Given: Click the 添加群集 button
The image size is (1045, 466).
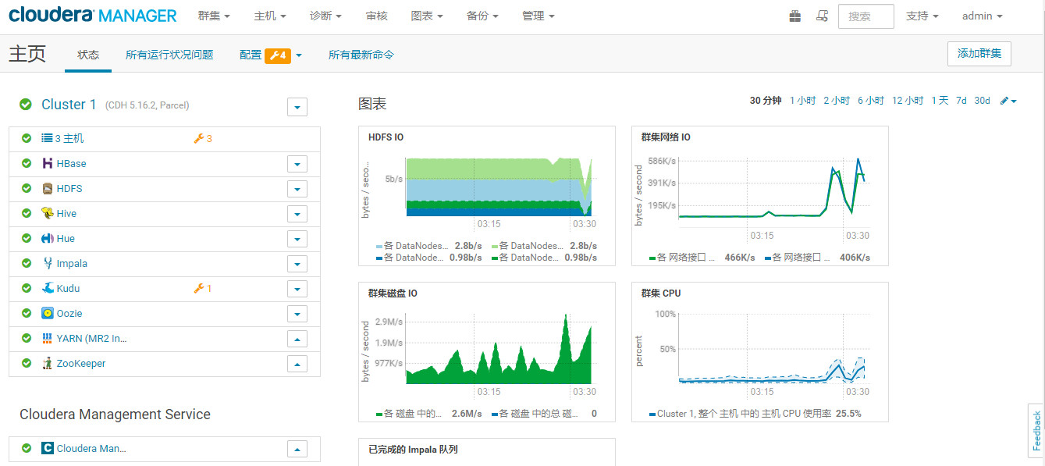Looking at the screenshot, I should coord(979,54).
